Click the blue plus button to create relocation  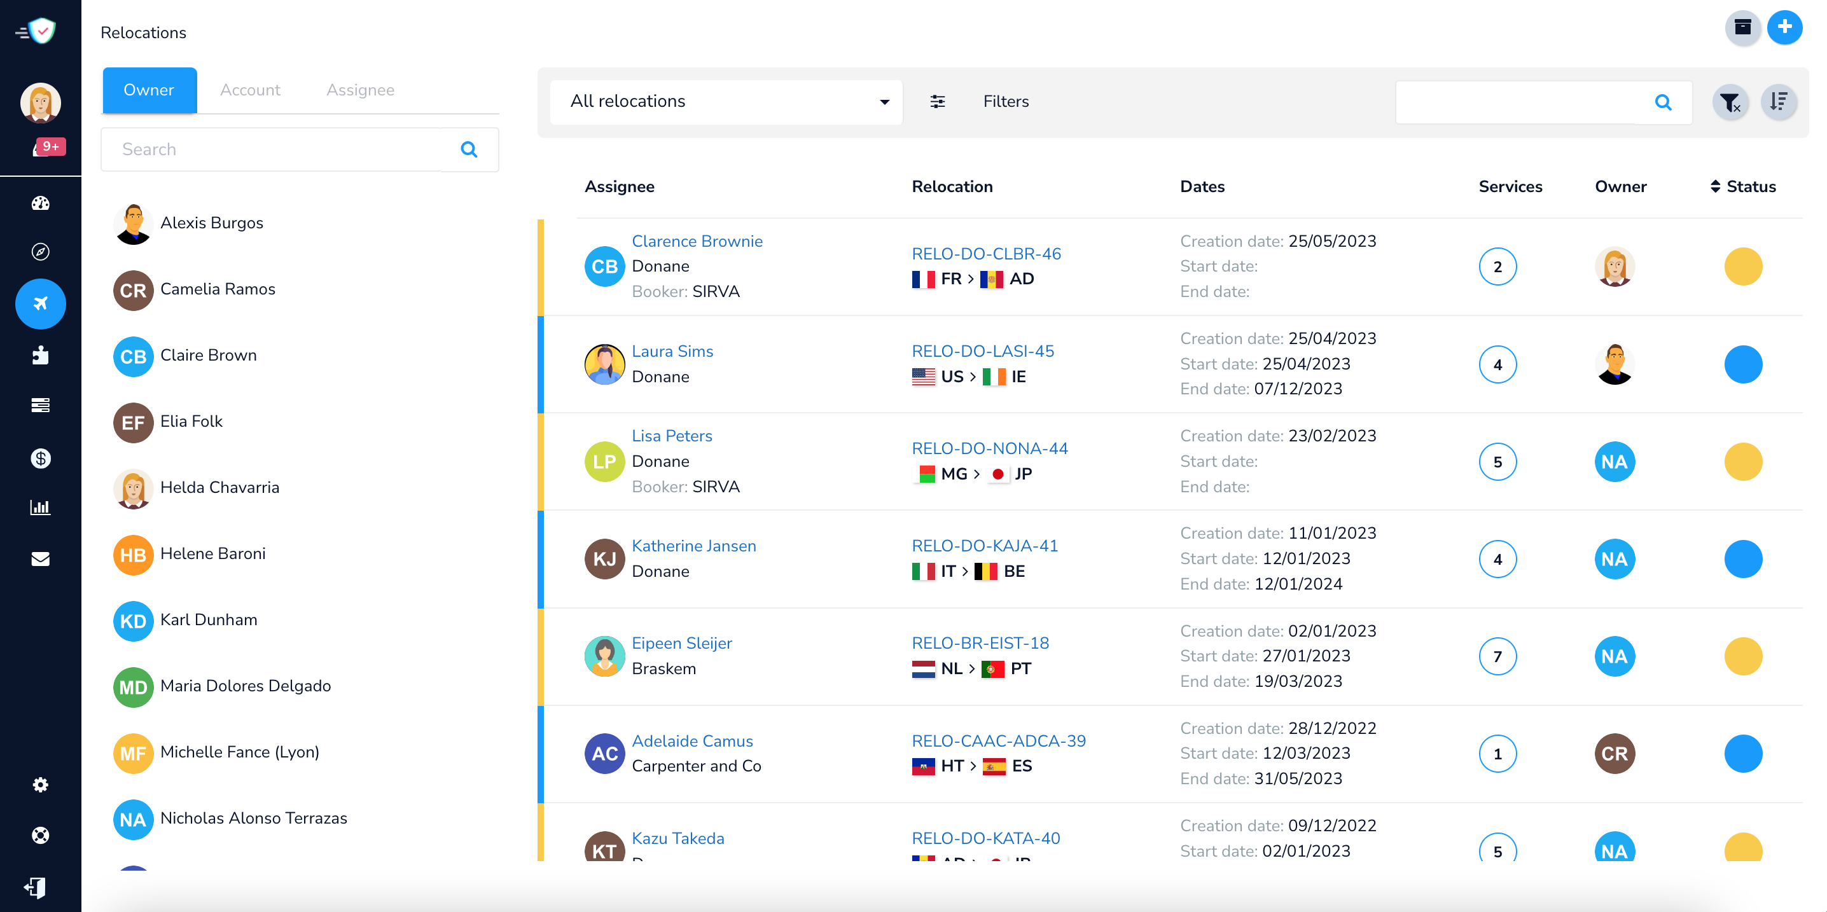coord(1785,27)
